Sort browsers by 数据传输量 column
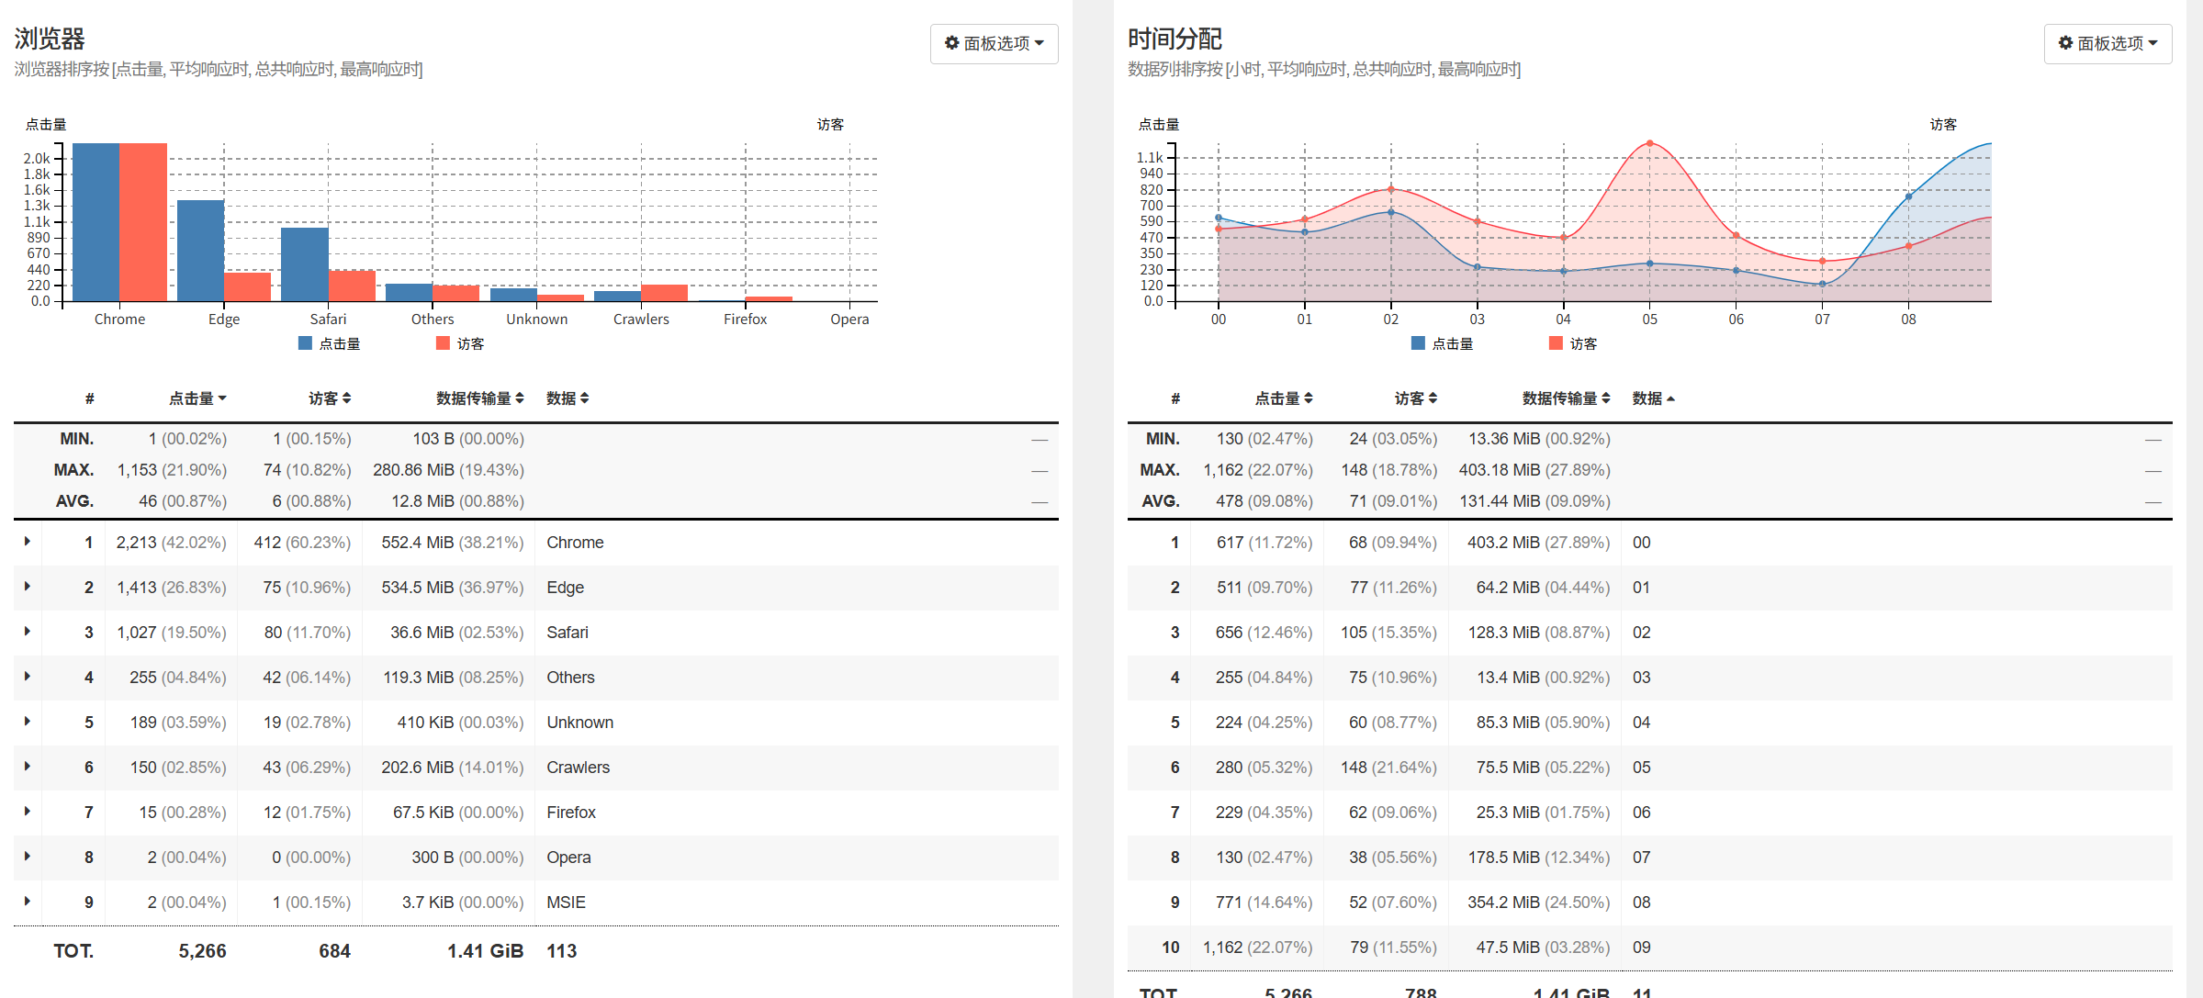Screen dimensions: 2203x998 point(479,398)
